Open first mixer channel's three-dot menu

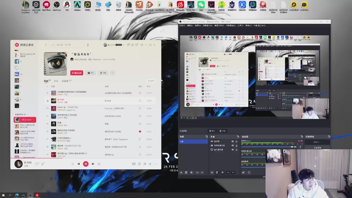[x=301, y=147]
